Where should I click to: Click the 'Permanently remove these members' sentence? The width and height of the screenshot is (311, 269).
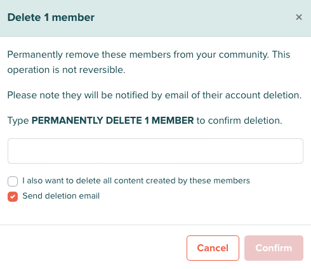coord(138,55)
